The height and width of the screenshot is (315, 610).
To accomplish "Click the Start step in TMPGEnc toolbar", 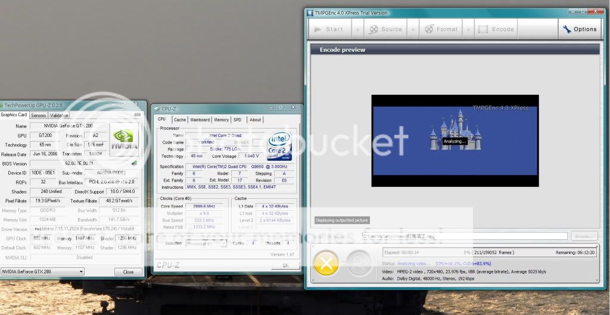I will point(329,29).
